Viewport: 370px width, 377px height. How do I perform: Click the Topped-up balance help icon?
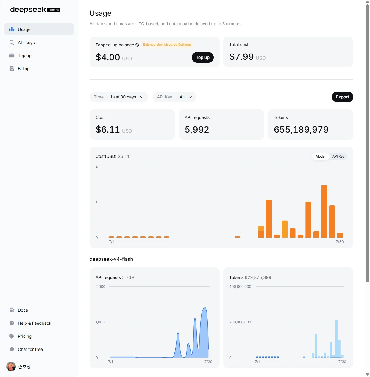137,45
